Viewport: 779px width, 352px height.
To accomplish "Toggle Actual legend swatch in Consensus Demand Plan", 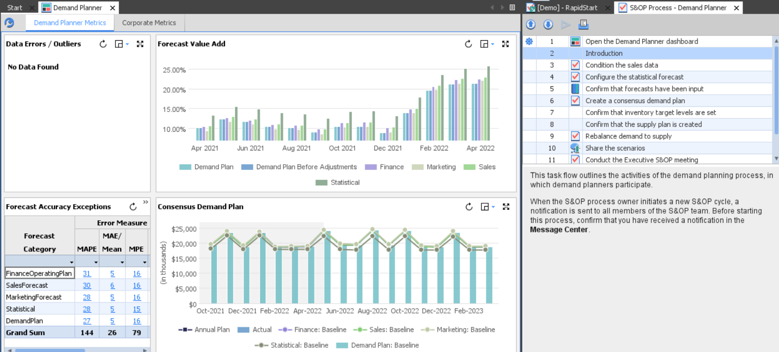I will pyautogui.click(x=243, y=330).
